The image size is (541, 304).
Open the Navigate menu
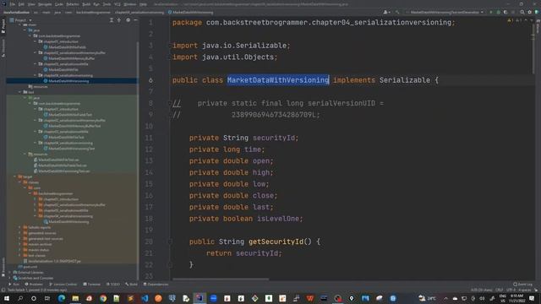(x=45, y=4)
